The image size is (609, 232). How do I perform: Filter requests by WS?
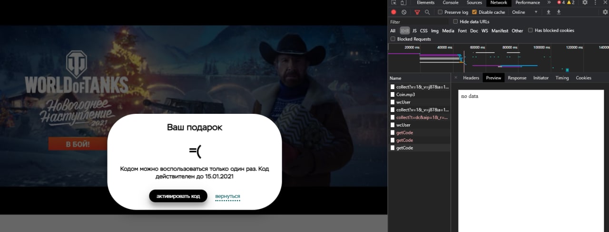(485, 31)
